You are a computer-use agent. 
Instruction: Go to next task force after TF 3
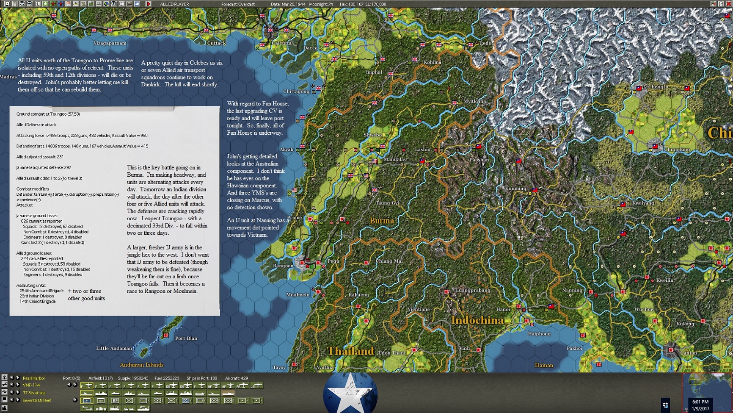tap(18, 393)
